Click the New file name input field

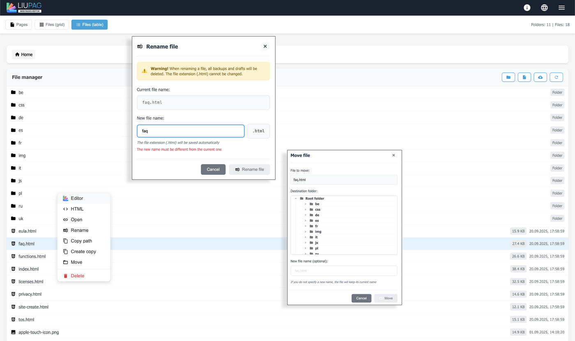tap(191, 131)
